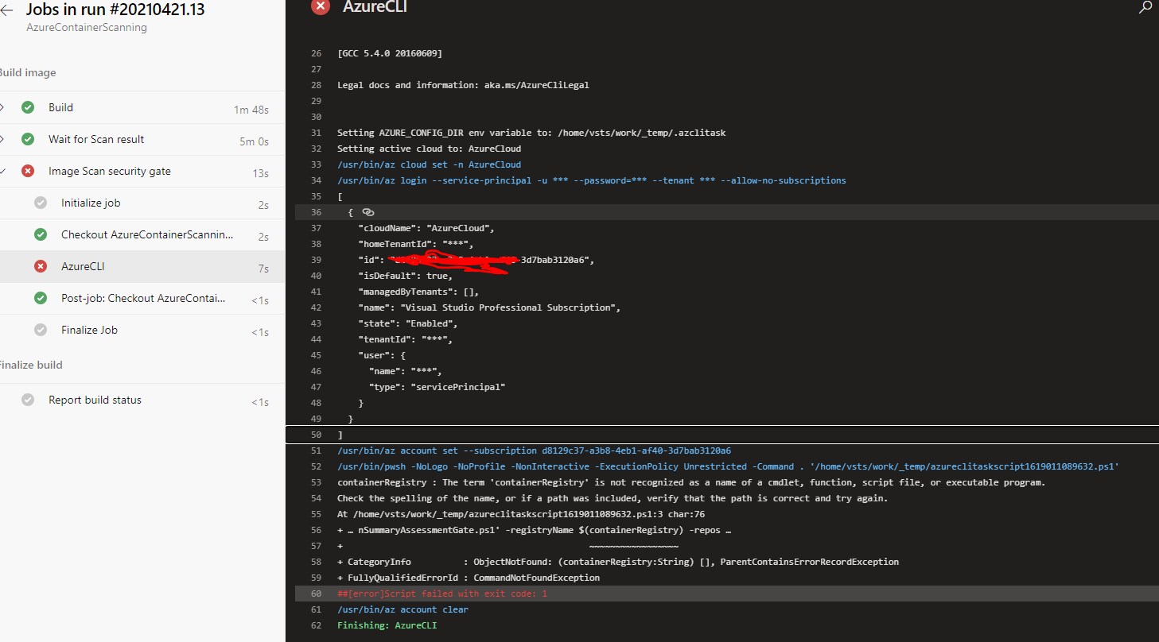Open log search with the magnifier icon
Image resolution: width=1159 pixels, height=642 pixels.
(1145, 7)
